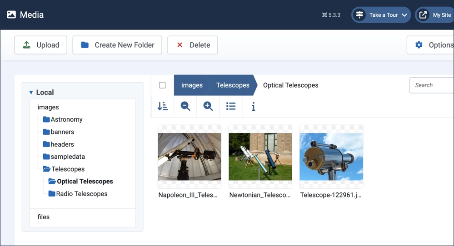Click the zoom in thumbnails icon
Viewport: 454px width, 246px height.
[x=208, y=106]
